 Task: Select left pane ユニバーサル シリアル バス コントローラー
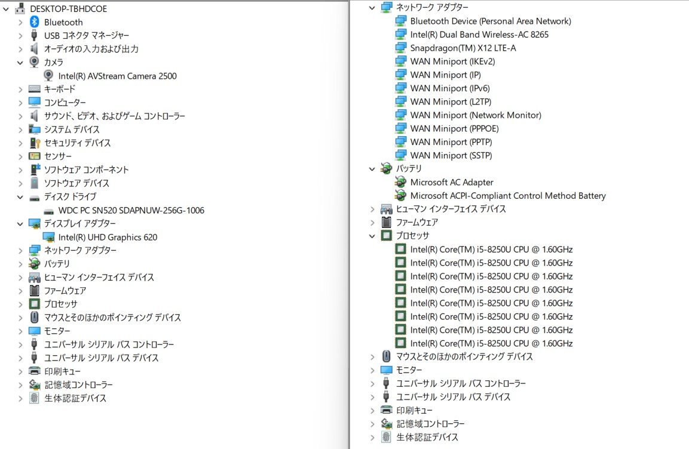pyautogui.click(x=109, y=344)
